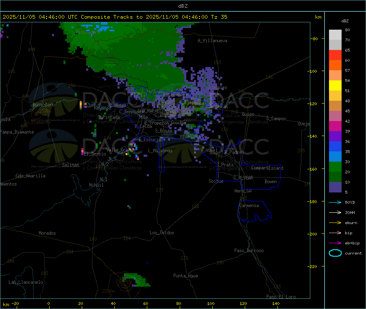366x309 pixels.
Task: Click the 'S_Pintada' location label
Action: click(109, 117)
